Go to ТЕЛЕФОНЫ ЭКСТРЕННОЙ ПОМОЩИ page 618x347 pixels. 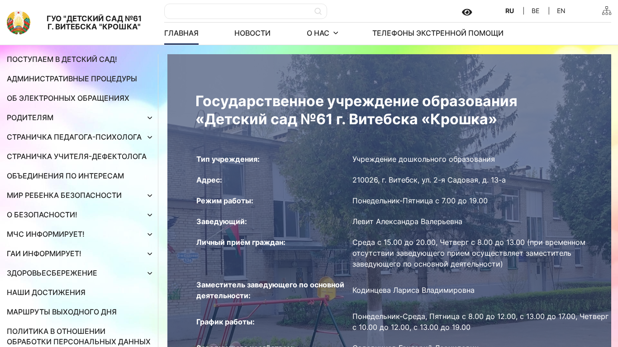point(437,33)
